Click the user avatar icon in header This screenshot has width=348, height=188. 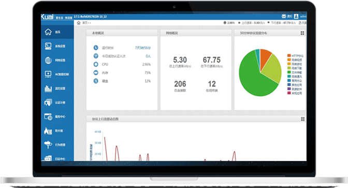pos(296,17)
